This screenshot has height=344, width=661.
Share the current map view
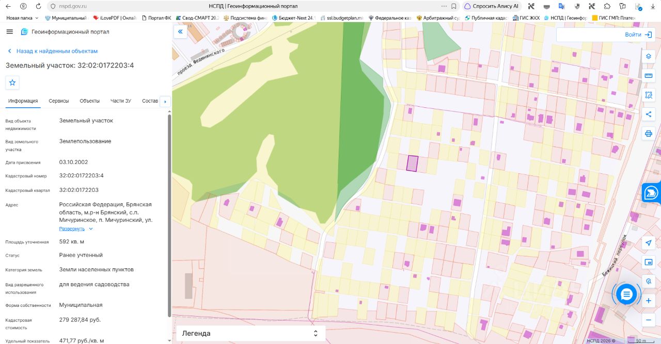(649, 114)
